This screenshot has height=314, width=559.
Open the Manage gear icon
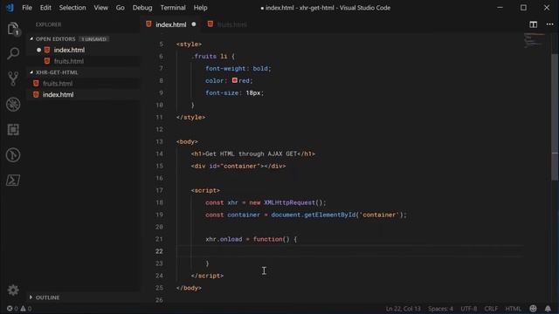[x=13, y=290]
